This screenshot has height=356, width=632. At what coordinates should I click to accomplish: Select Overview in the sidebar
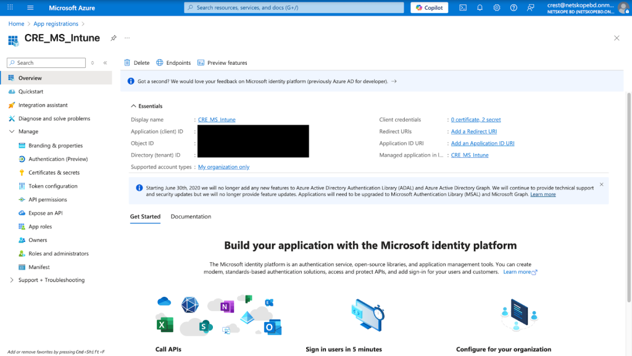56,78
